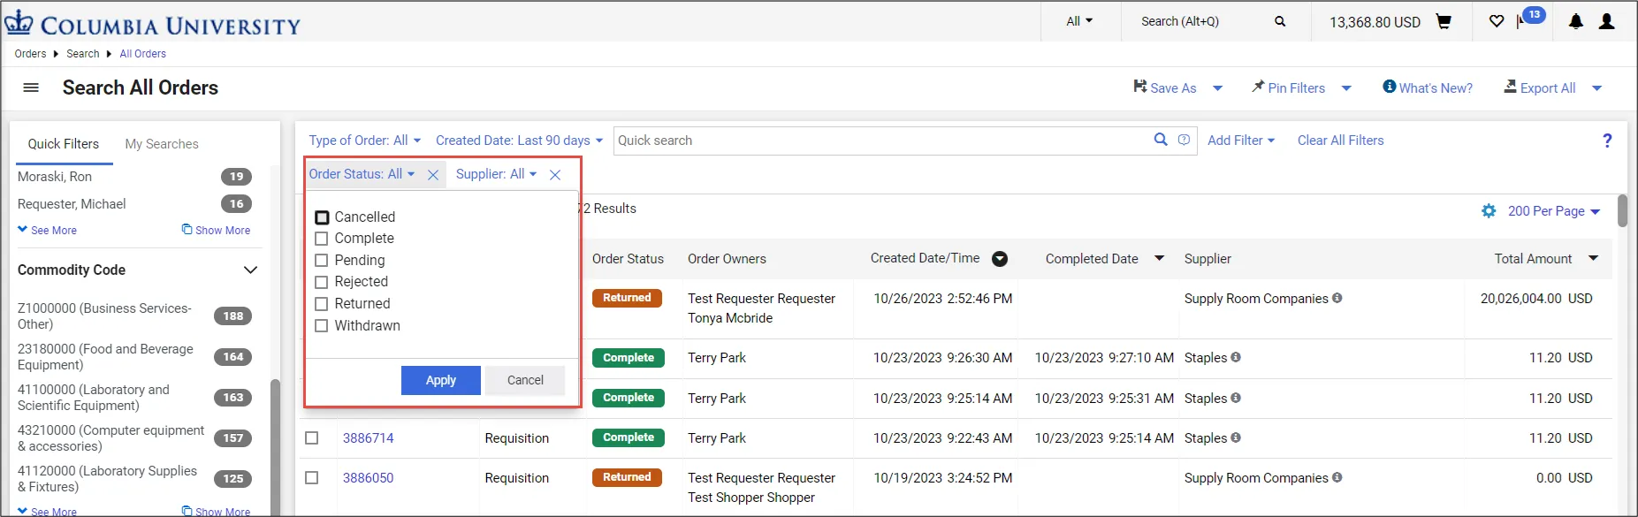1638x517 pixels.
Task: Open the hamburger menu beside Search All Orders
Action: point(31,87)
